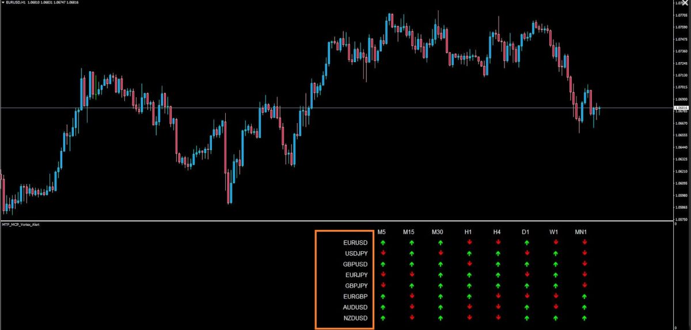Click the EURUSD MN1 red down arrow
This screenshot has height=330, width=691.
pyautogui.click(x=584, y=243)
